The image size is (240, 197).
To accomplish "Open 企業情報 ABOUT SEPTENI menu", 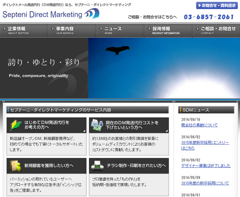I will click(x=24, y=31).
